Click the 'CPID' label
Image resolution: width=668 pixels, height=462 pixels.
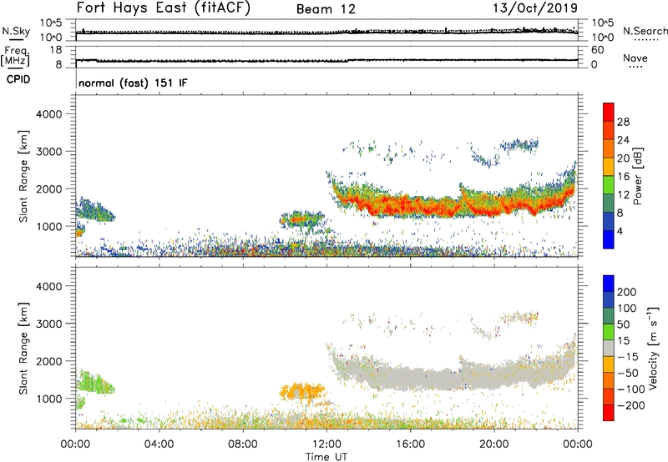(x=18, y=79)
